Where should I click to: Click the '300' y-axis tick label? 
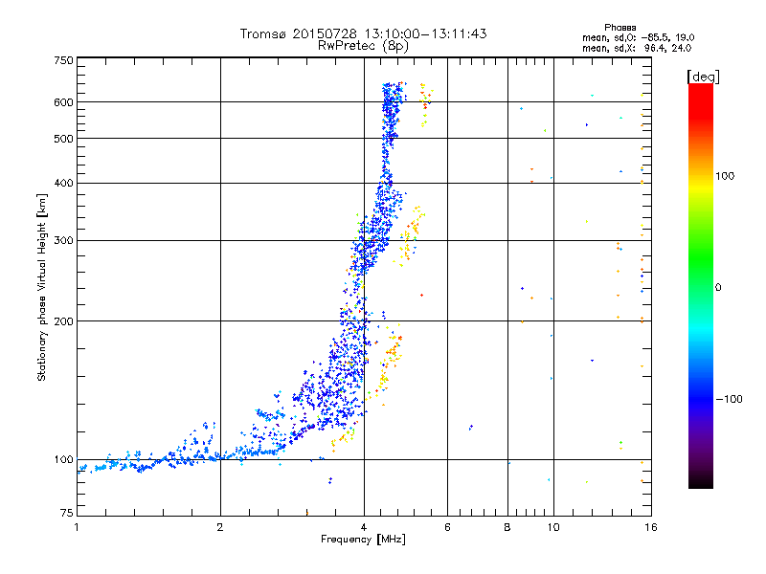tap(63, 241)
